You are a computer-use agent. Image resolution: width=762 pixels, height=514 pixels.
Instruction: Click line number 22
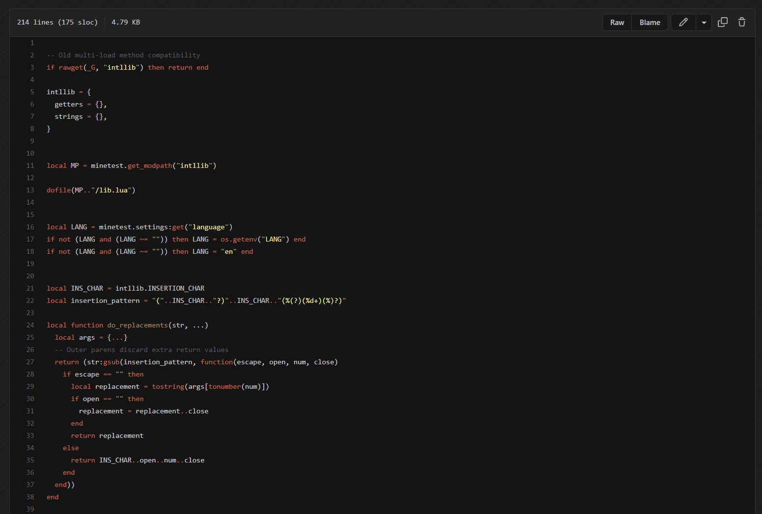click(30, 300)
